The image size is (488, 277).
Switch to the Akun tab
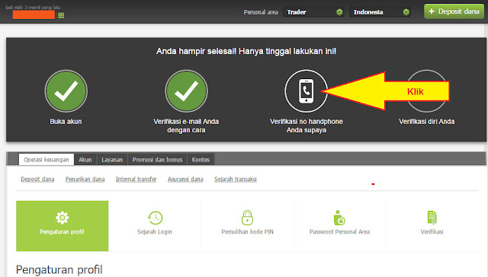pos(85,160)
